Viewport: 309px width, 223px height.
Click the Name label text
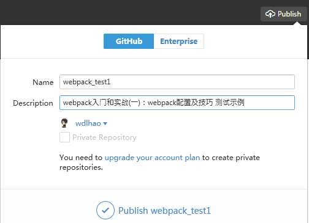(x=43, y=82)
